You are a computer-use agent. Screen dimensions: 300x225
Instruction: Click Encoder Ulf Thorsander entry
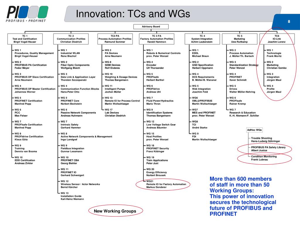pos(155,65)
